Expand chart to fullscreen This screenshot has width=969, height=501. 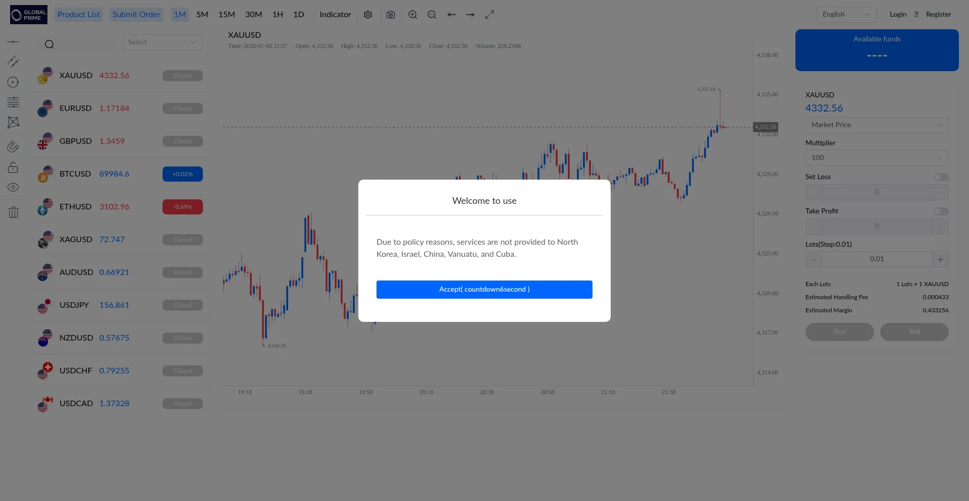coord(490,15)
